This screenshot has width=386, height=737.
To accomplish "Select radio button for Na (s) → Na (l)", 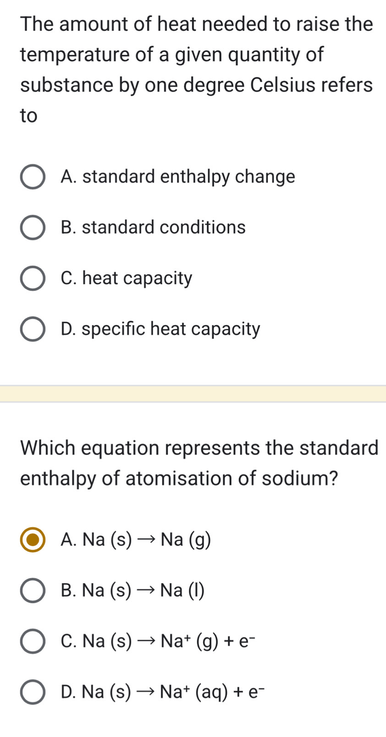I will [33, 591].
